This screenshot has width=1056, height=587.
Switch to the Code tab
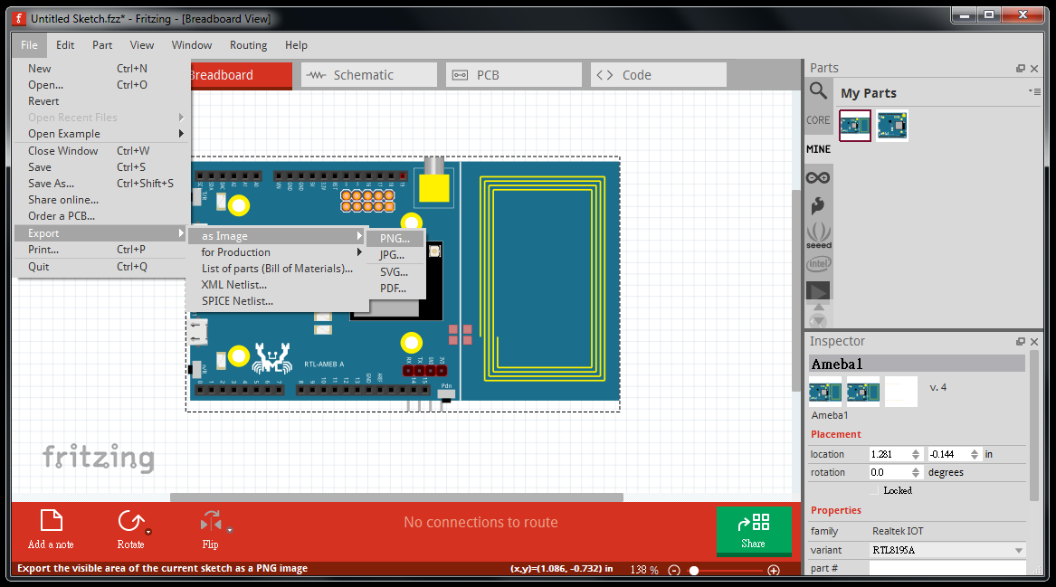point(659,75)
